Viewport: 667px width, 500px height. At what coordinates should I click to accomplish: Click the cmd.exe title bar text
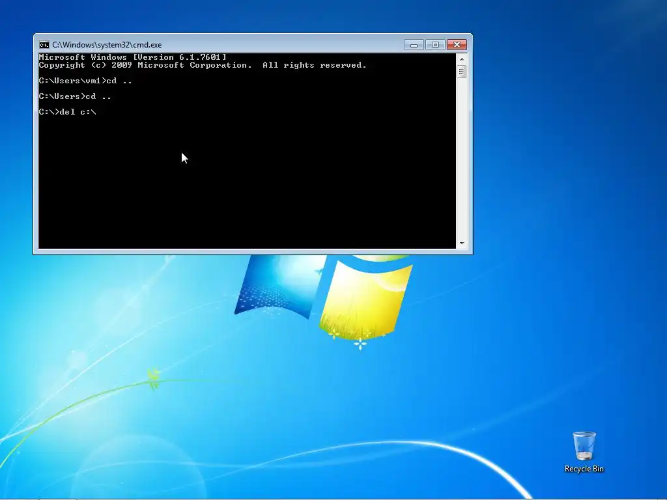[107, 45]
